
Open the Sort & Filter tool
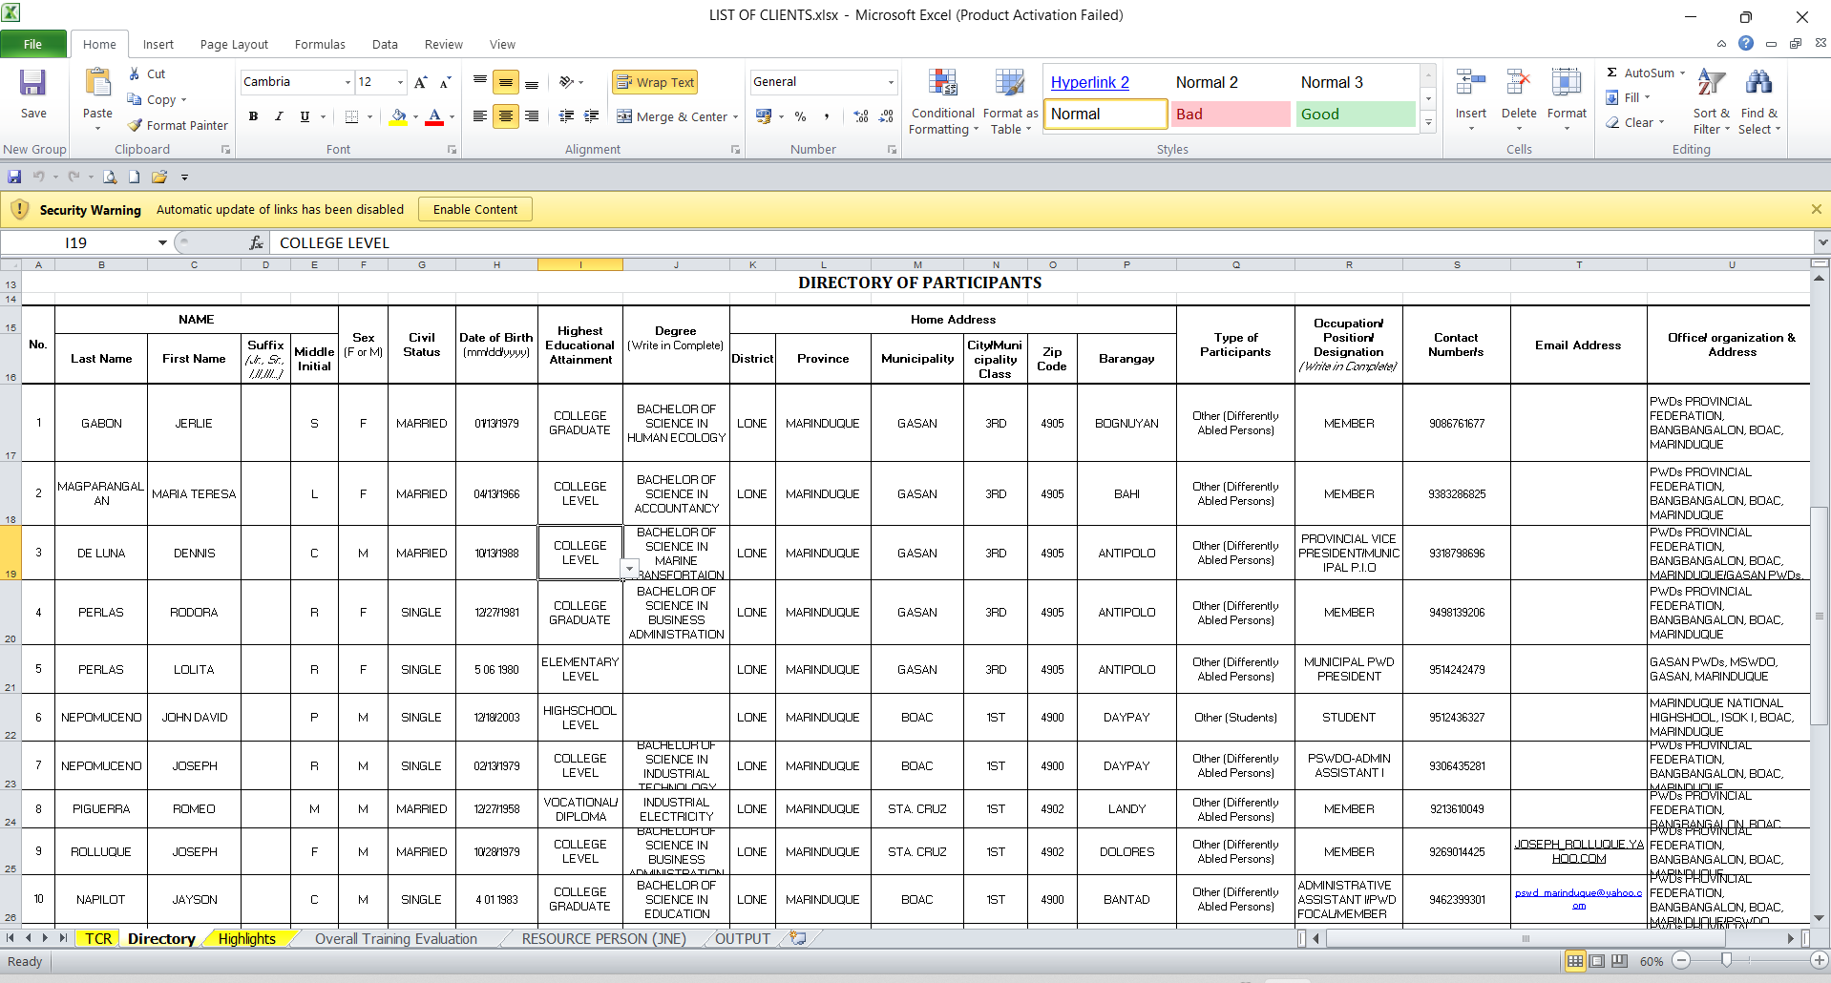(1711, 84)
